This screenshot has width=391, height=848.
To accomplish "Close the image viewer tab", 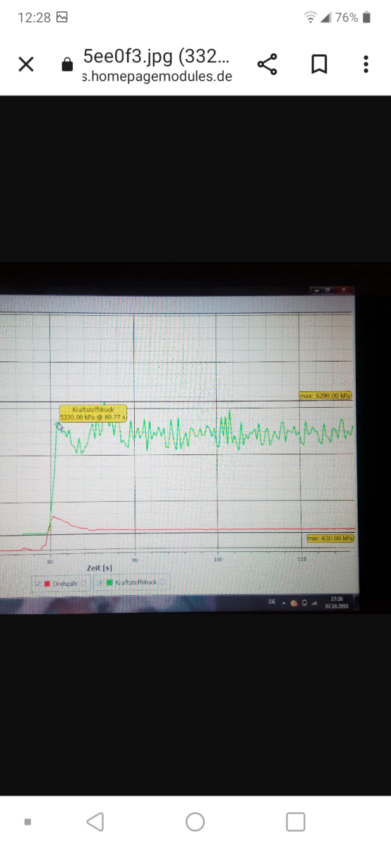I will (x=26, y=65).
